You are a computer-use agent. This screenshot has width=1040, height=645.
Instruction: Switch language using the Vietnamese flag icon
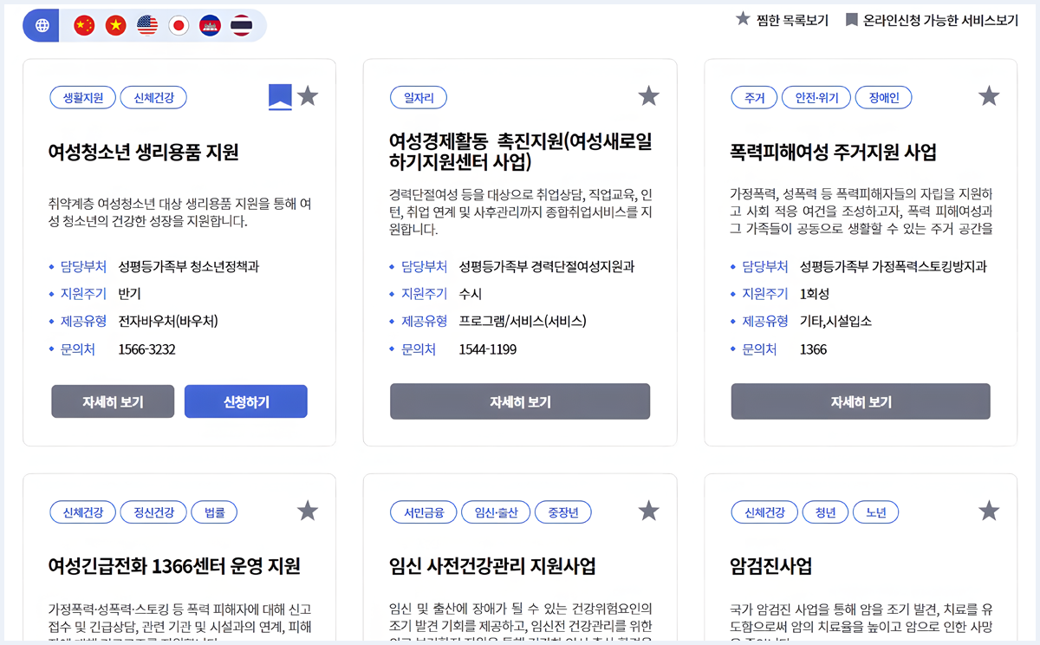pyautogui.click(x=115, y=25)
